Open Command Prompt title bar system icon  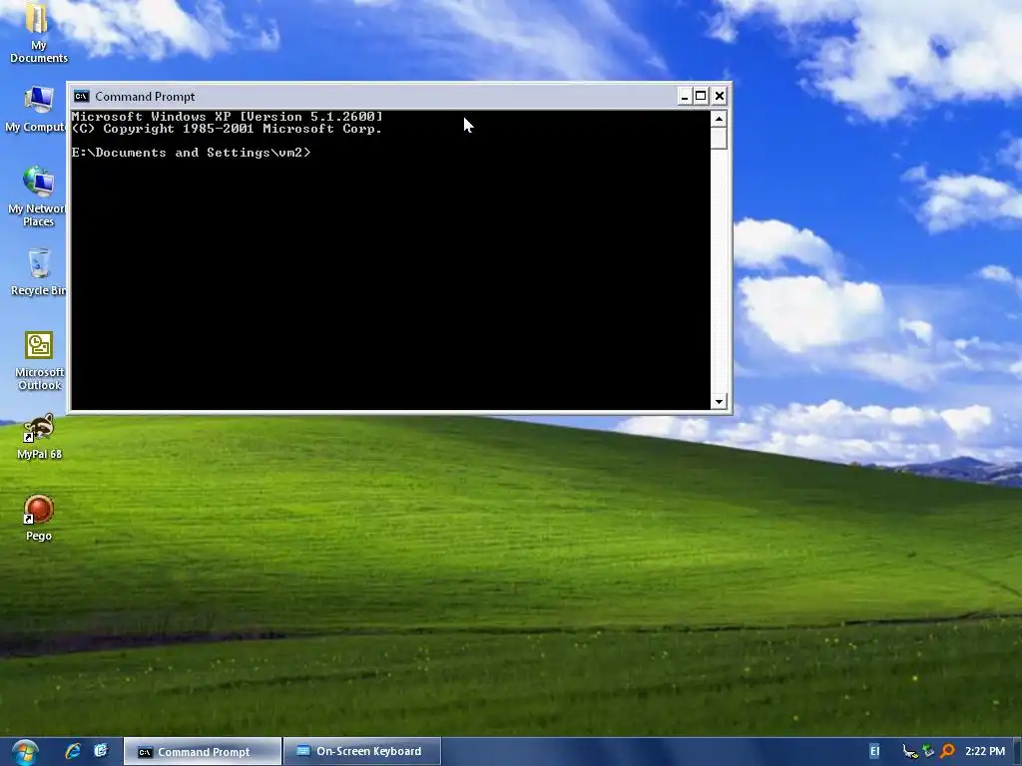(x=82, y=97)
